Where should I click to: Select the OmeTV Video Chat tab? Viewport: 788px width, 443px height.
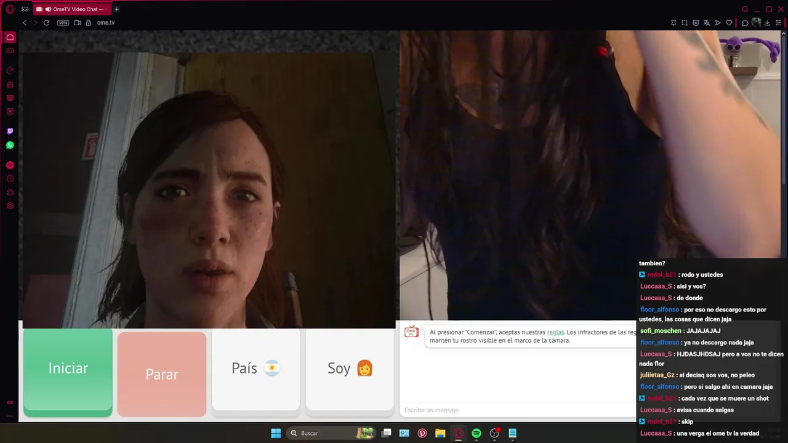click(x=71, y=9)
